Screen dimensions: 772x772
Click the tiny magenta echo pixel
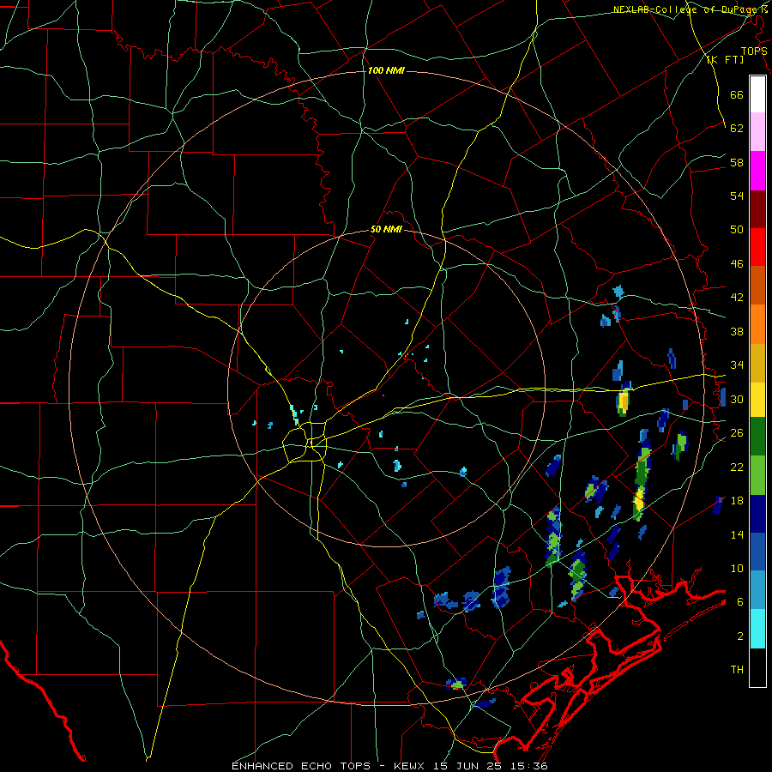point(383,395)
